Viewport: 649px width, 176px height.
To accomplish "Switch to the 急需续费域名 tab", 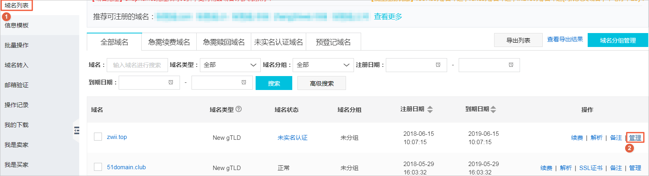I will [x=169, y=42].
